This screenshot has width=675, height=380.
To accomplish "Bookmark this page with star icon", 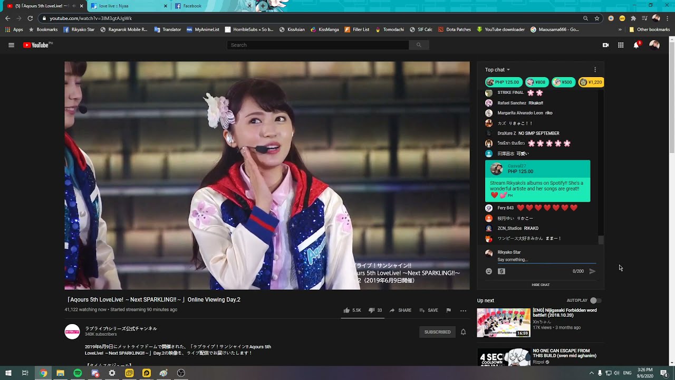I will 597,18.
